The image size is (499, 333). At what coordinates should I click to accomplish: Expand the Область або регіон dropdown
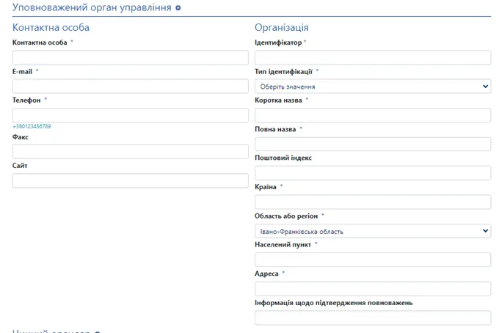(x=372, y=231)
